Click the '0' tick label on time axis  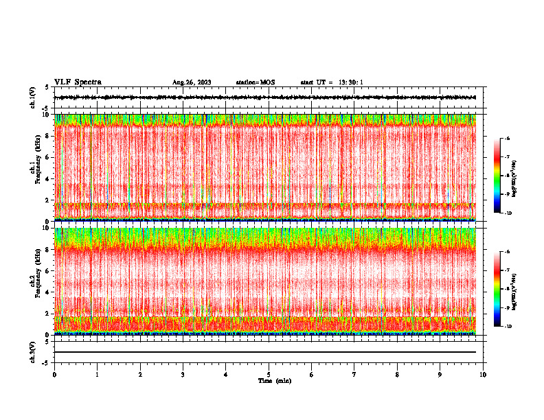(x=54, y=375)
